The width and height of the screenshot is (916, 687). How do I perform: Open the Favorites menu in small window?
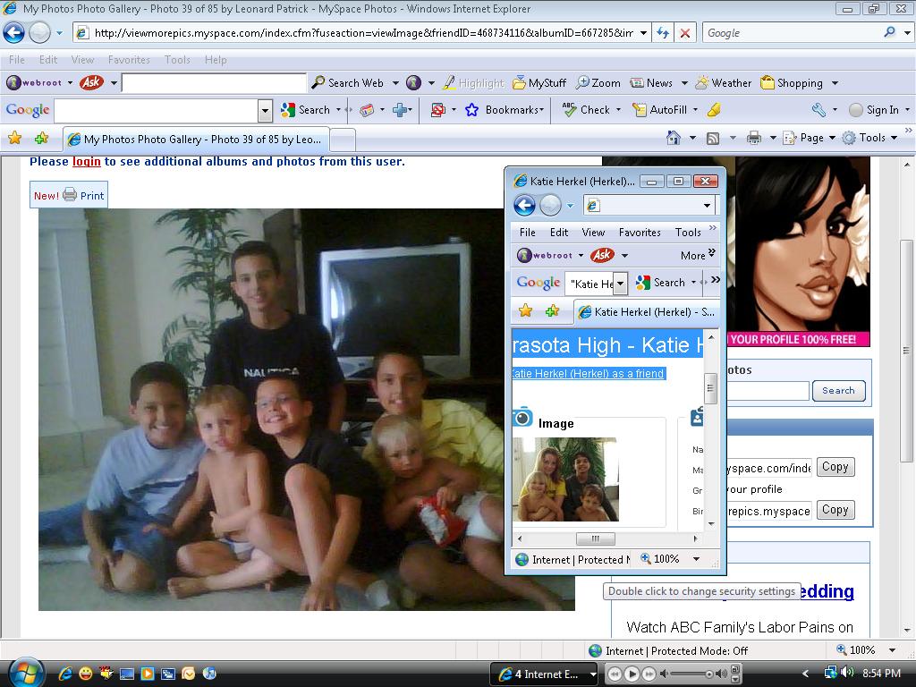[x=640, y=232]
